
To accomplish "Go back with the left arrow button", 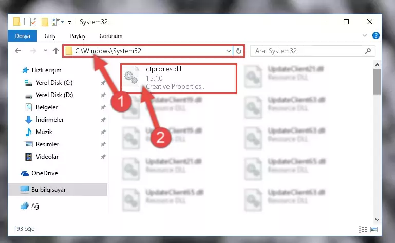I will tap(18, 51).
